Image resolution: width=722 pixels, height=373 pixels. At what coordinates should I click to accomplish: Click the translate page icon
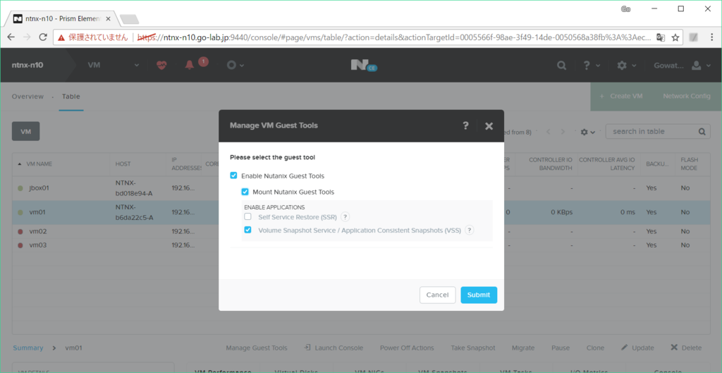(660, 38)
